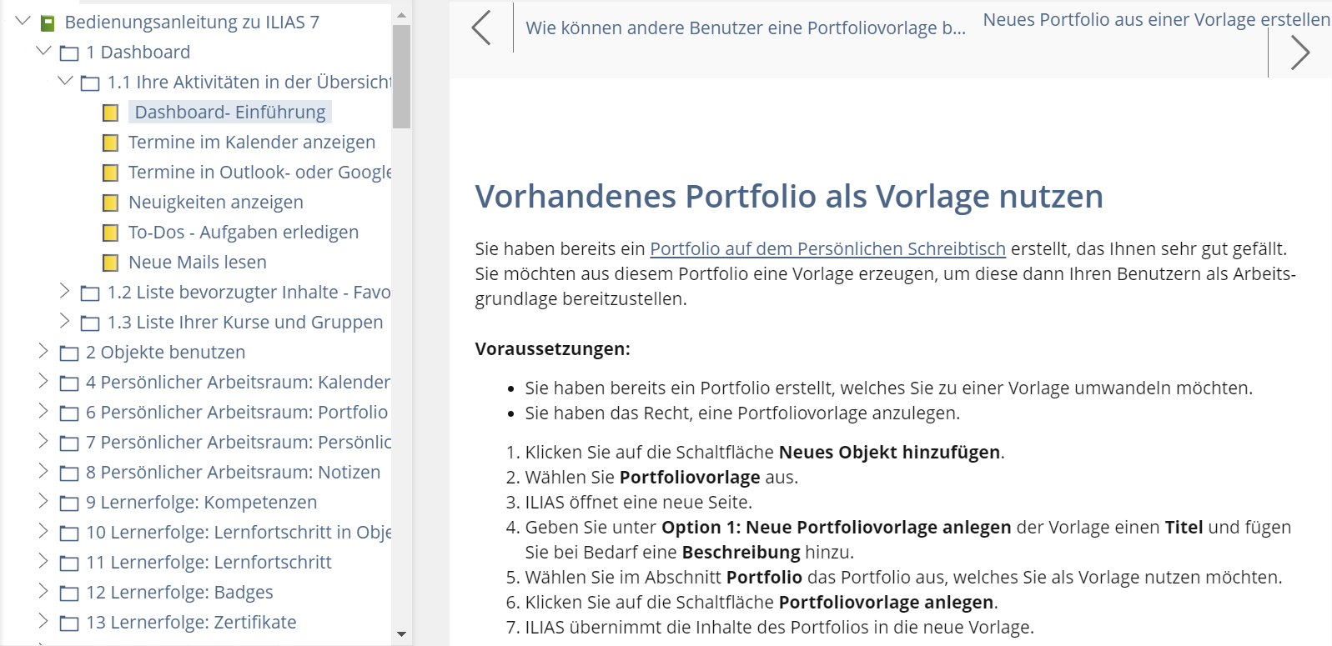Collapse the 1 Dashboard chapter
Screen dimensions: 1332x646
click(44, 51)
